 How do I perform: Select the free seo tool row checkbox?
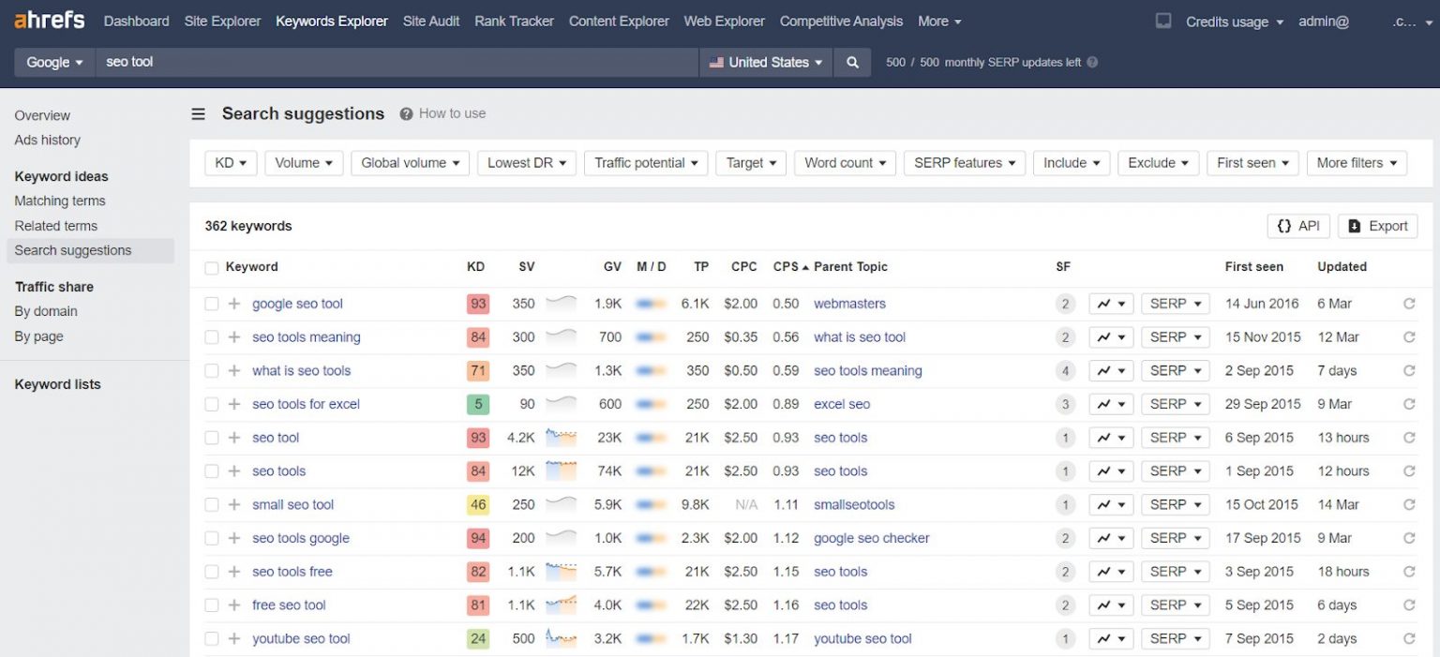tap(212, 605)
